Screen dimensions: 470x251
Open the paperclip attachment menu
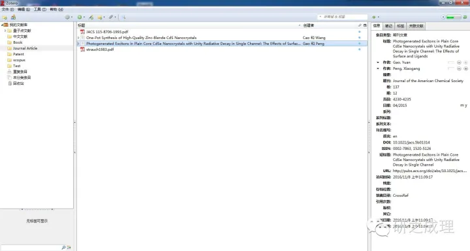pos(112,18)
